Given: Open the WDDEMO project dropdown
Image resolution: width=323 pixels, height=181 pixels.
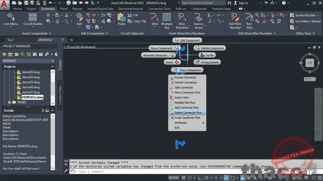Looking at the screenshot, I should pos(53,61).
